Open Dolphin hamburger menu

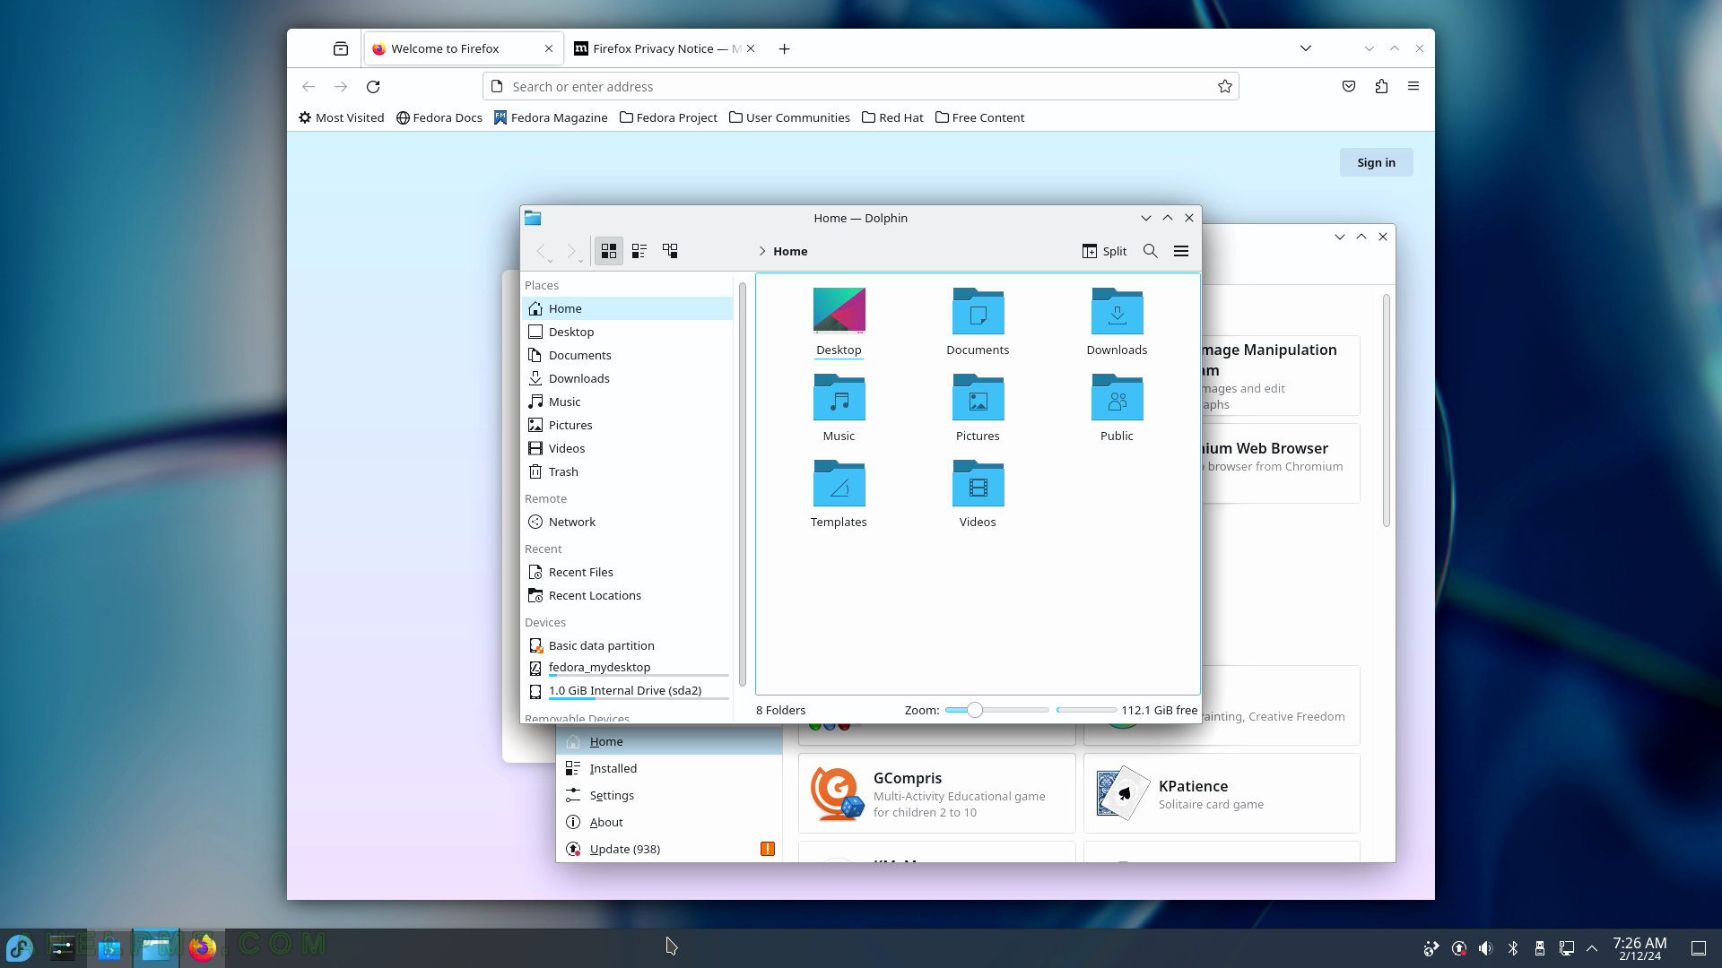coord(1181,251)
